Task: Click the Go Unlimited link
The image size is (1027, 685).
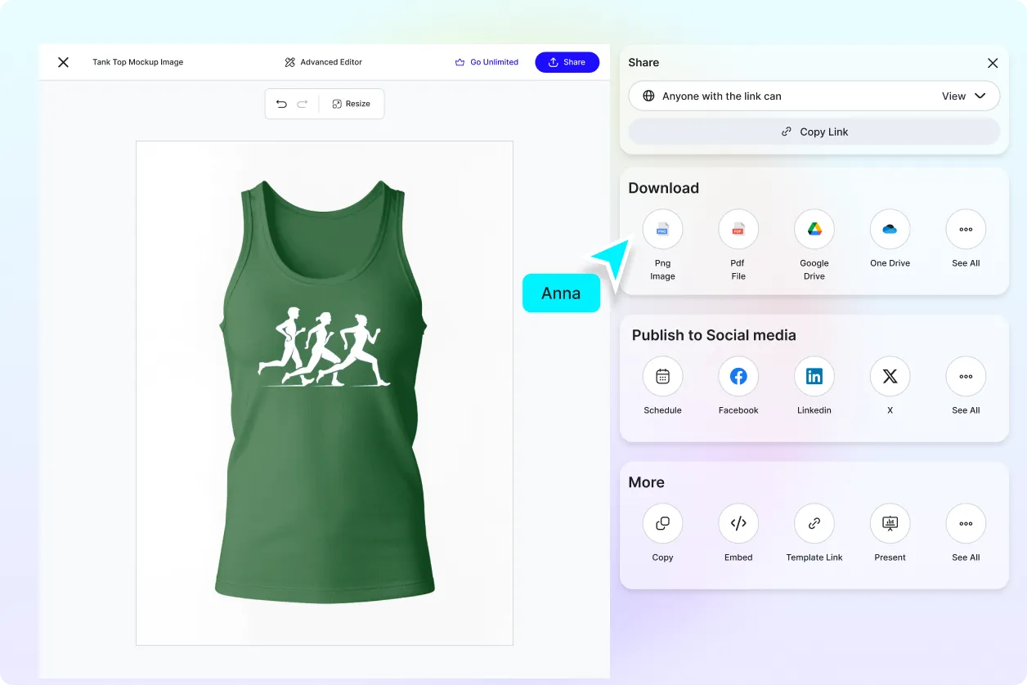Action: click(487, 61)
